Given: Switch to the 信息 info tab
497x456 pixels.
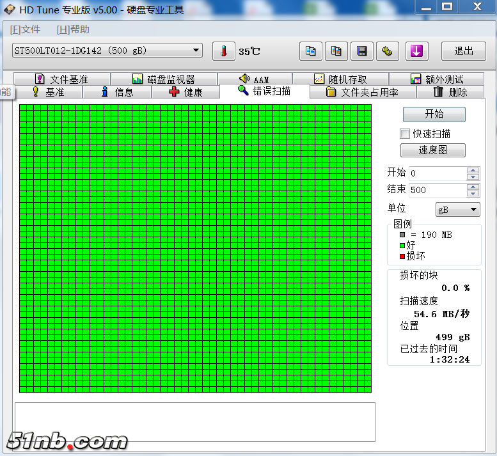Looking at the screenshot, I should coord(117,92).
